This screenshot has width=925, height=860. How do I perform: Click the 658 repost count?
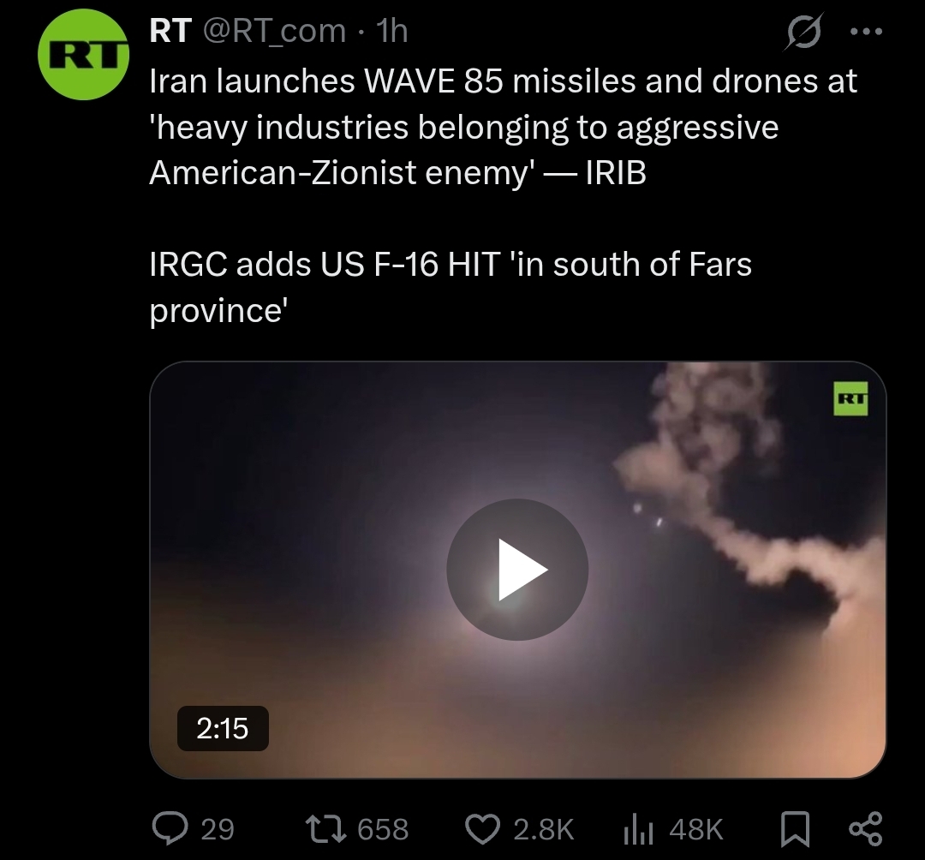(x=383, y=829)
